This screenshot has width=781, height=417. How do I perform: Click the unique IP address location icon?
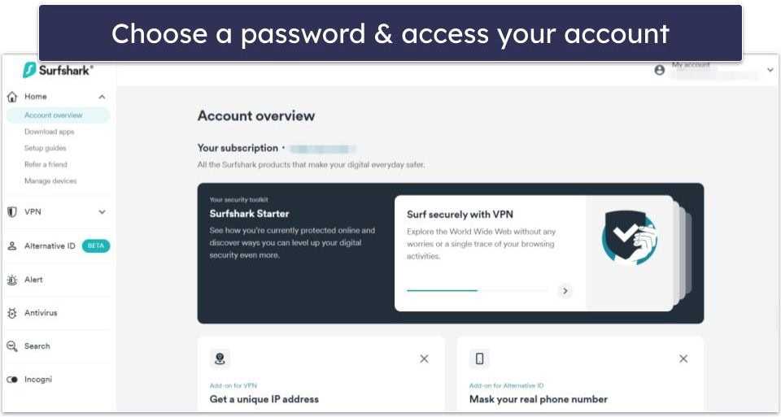click(x=220, y=358)
